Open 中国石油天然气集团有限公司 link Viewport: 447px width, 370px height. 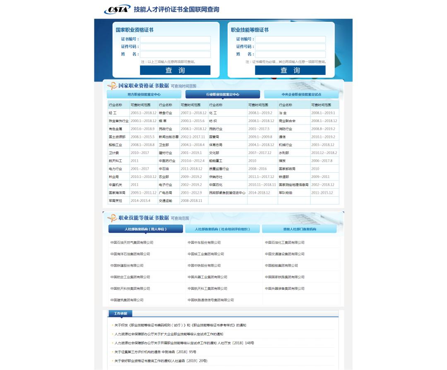point(132,243)
